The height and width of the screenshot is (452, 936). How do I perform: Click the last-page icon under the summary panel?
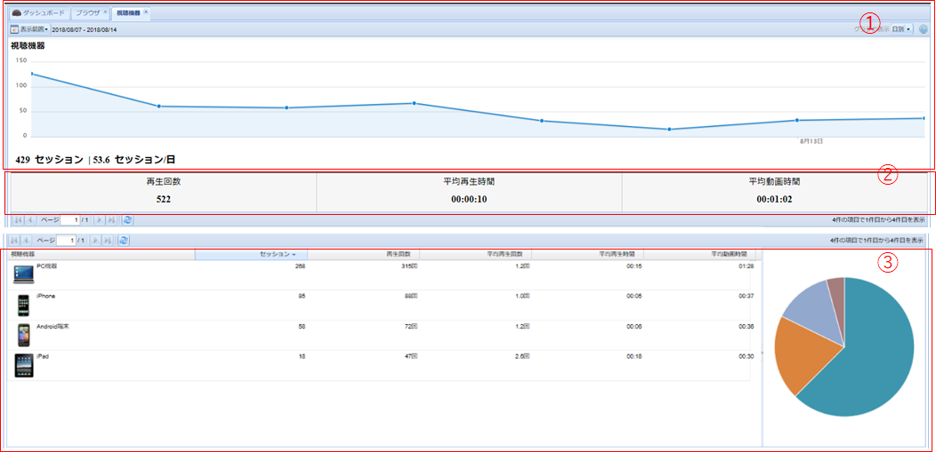coord(111,219)
